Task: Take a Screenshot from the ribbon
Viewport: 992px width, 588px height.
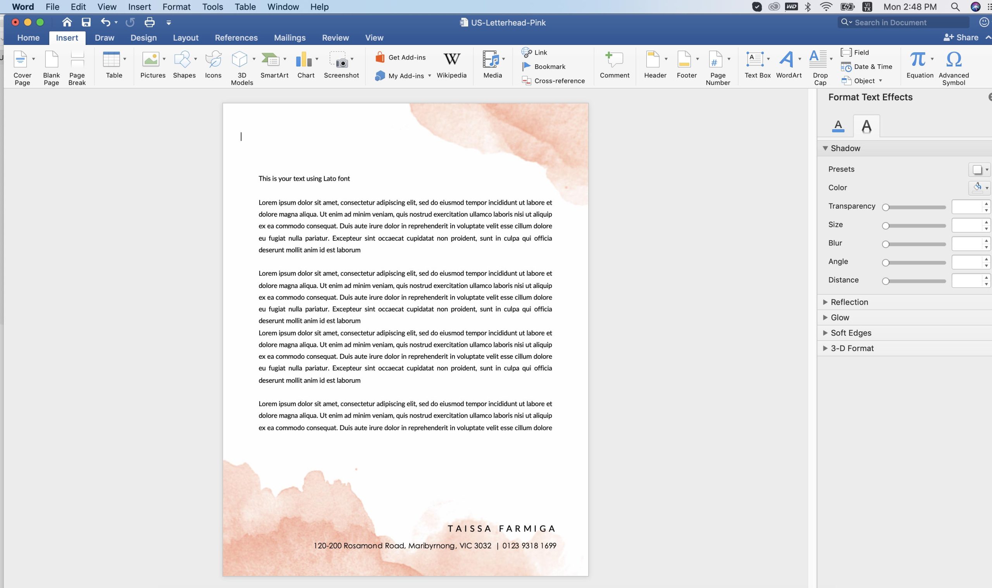Action: 341,65
